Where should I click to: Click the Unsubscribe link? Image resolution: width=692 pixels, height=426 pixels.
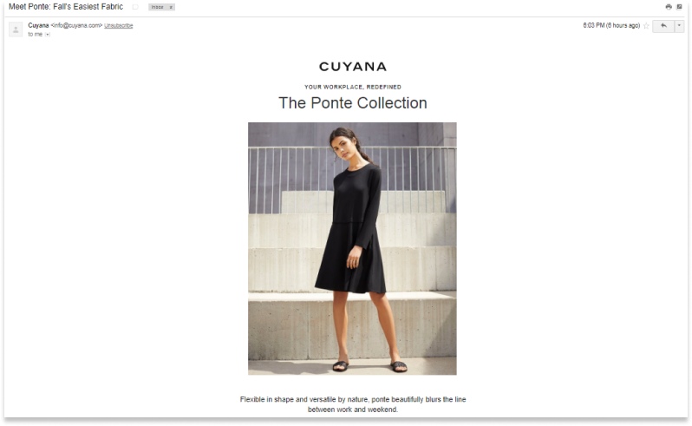tap(118, 26)
